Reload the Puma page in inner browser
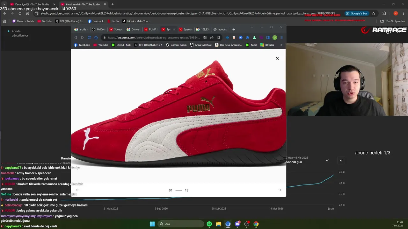The width and height of the screenshot is (408, 229). click(89, 38)
